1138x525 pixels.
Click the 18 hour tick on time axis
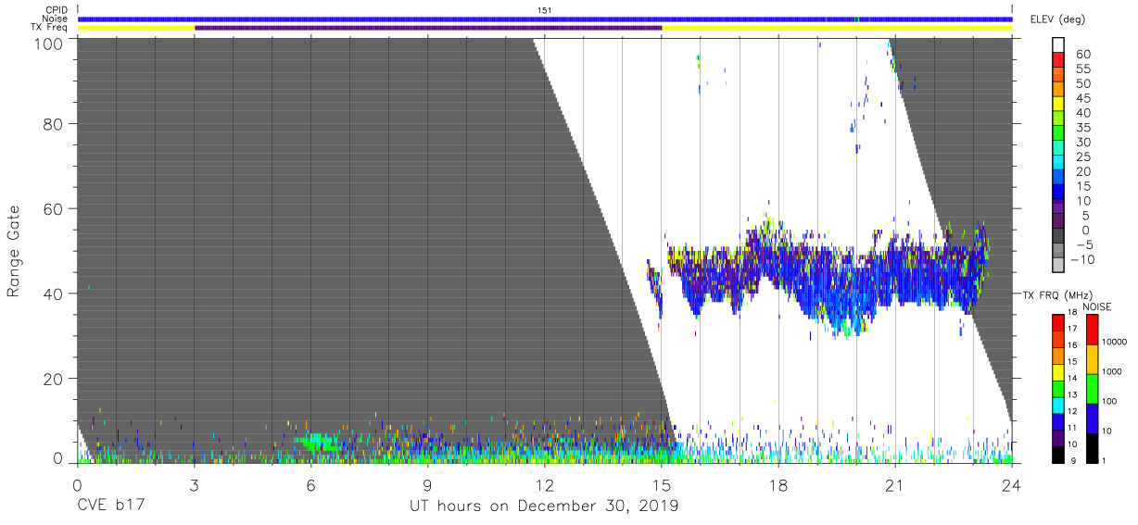pyautogui.click(x=778, y=484)
